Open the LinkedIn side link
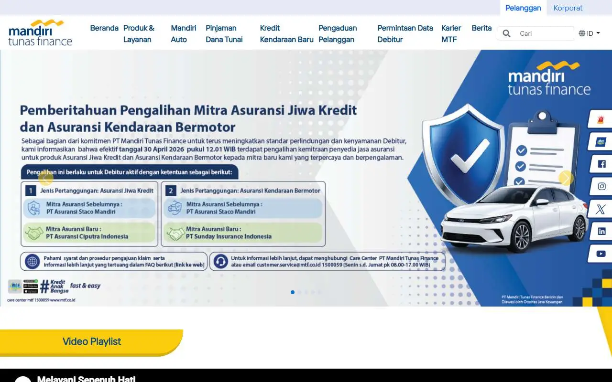This screenshot has height=382, width=612. click(601, 232)
